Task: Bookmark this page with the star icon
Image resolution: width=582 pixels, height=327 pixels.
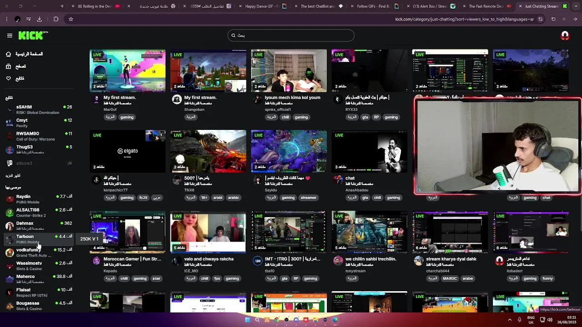Action: click(71, 19)
